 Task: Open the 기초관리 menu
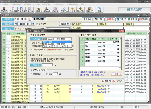pos(5,5)
